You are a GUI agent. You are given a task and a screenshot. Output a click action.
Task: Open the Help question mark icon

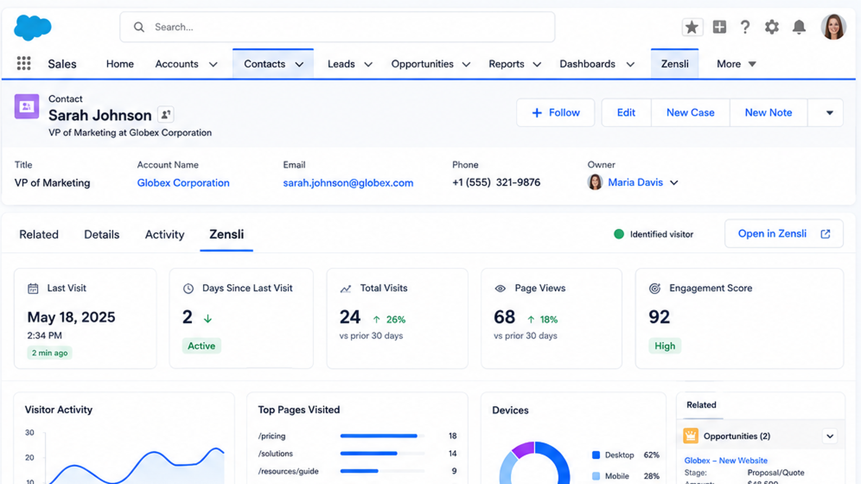[x=745, y=27]
